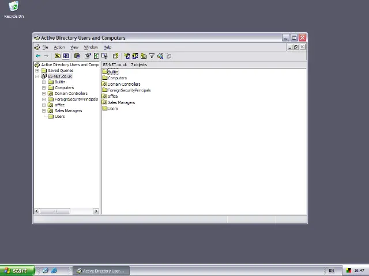369x276 pixels.
Task: Go back with the Back arrow
Action: coord(38,56)
